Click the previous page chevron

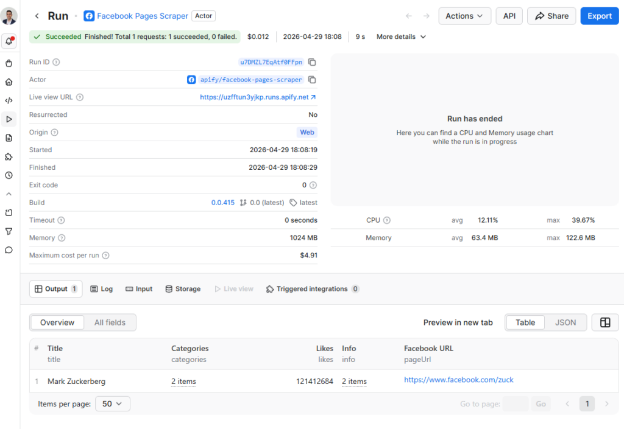click(567, 404)
